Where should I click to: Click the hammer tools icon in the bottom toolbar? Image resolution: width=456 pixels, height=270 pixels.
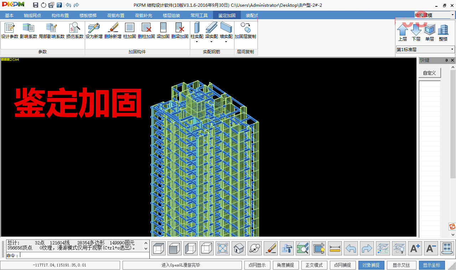click(287, 248)
